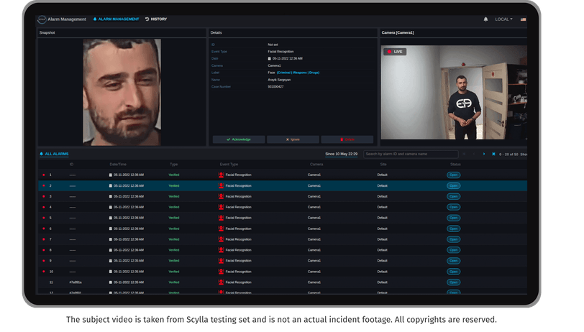Jump to last page of alarms

pos(493,154)
